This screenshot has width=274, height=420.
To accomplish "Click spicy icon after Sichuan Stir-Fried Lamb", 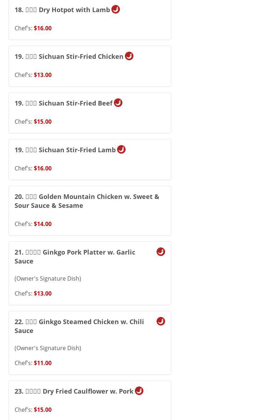I will click(x=121, y=149).
